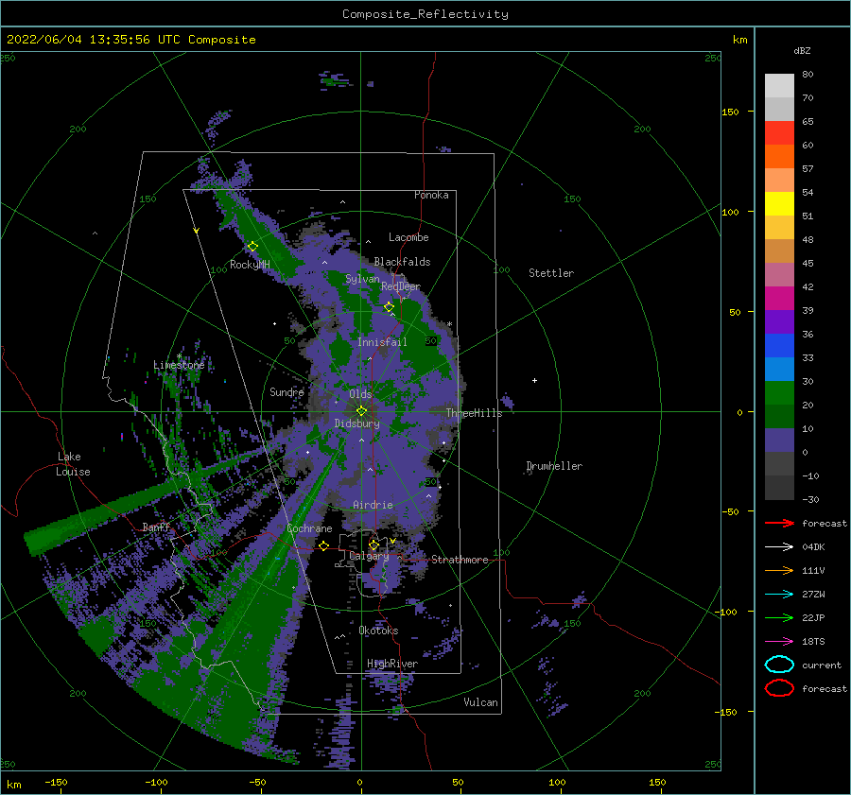Click the Sylvan label
Viewport: 851px width, 795px height.
click(x=362, y=279)
